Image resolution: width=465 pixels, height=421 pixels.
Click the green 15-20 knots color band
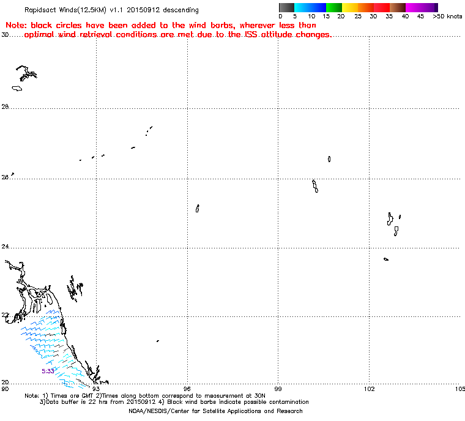334,7
